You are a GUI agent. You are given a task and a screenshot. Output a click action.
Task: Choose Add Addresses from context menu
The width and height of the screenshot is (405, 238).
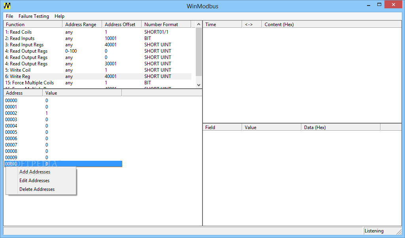coord(35,172)
